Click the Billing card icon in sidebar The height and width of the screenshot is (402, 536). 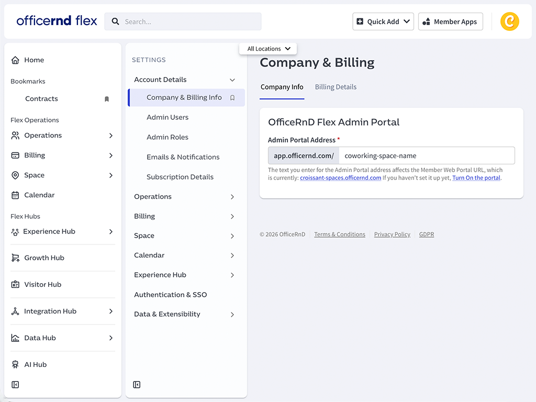point(15,155)
